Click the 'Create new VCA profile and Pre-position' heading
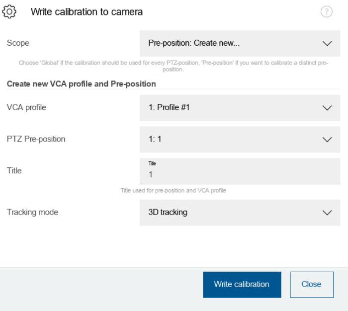 82,83
